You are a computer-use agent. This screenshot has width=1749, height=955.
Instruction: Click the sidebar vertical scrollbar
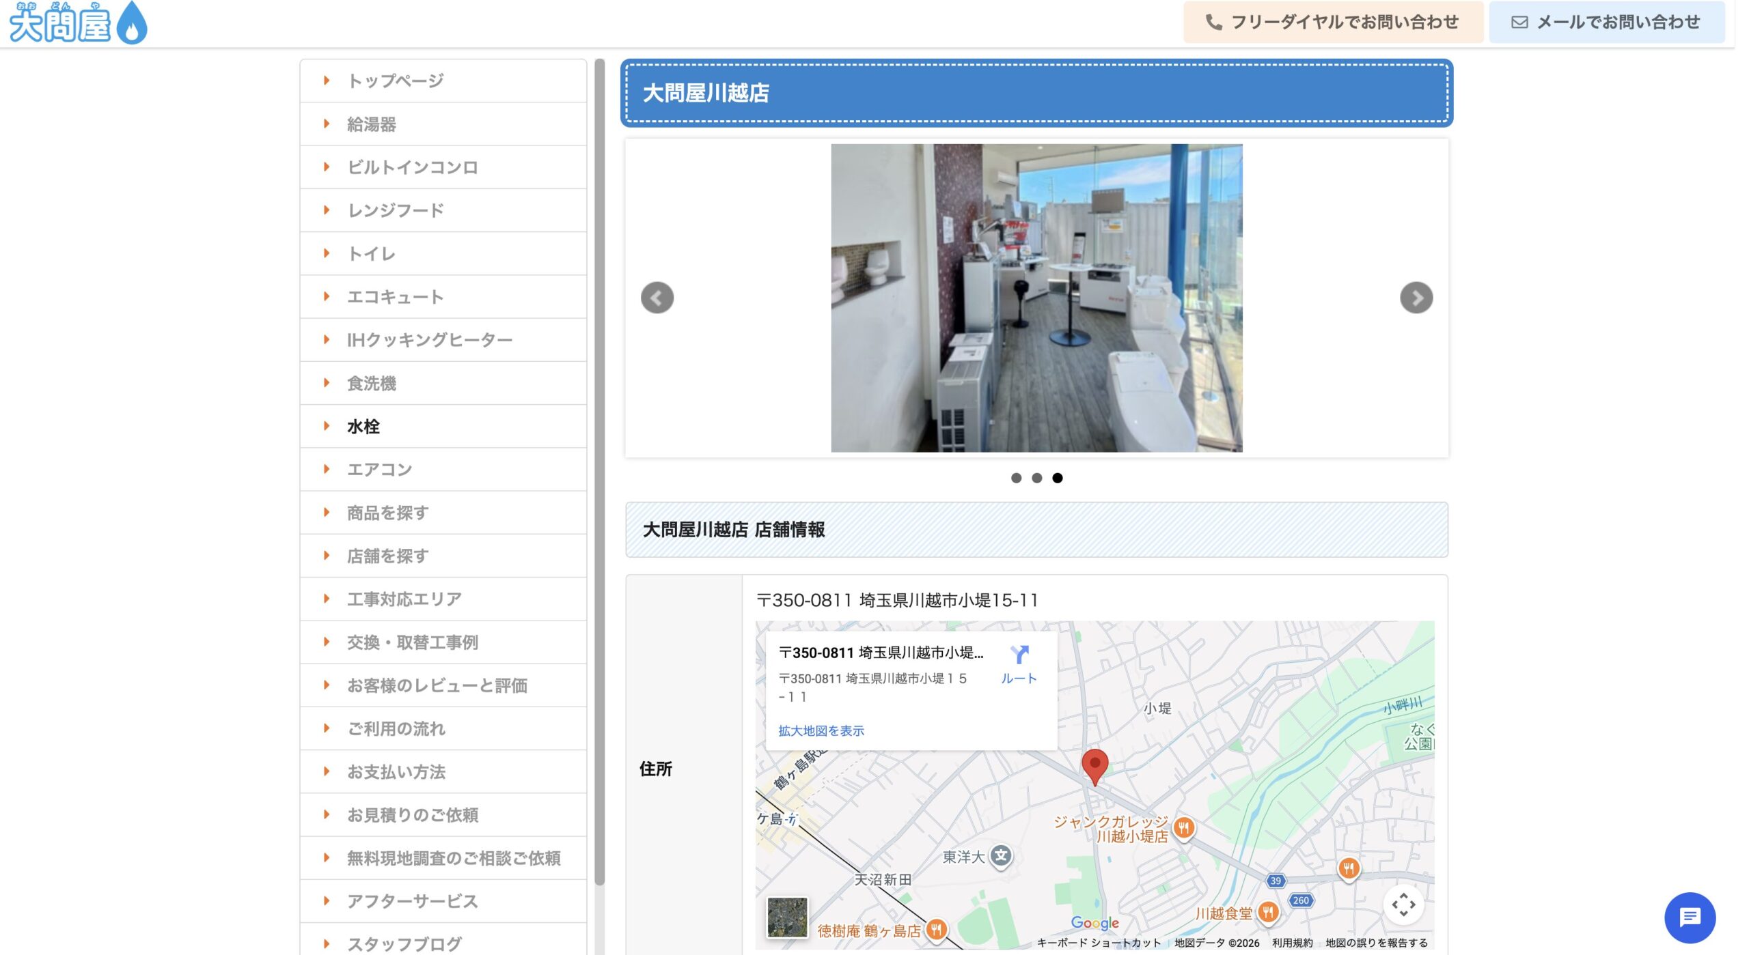pyautogui.click(x=599, y=471)
